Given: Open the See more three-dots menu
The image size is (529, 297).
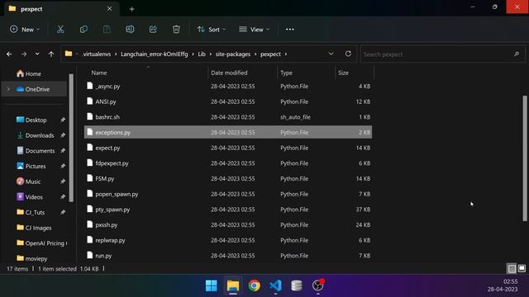Looking at the screenshot, I should 290,30.
